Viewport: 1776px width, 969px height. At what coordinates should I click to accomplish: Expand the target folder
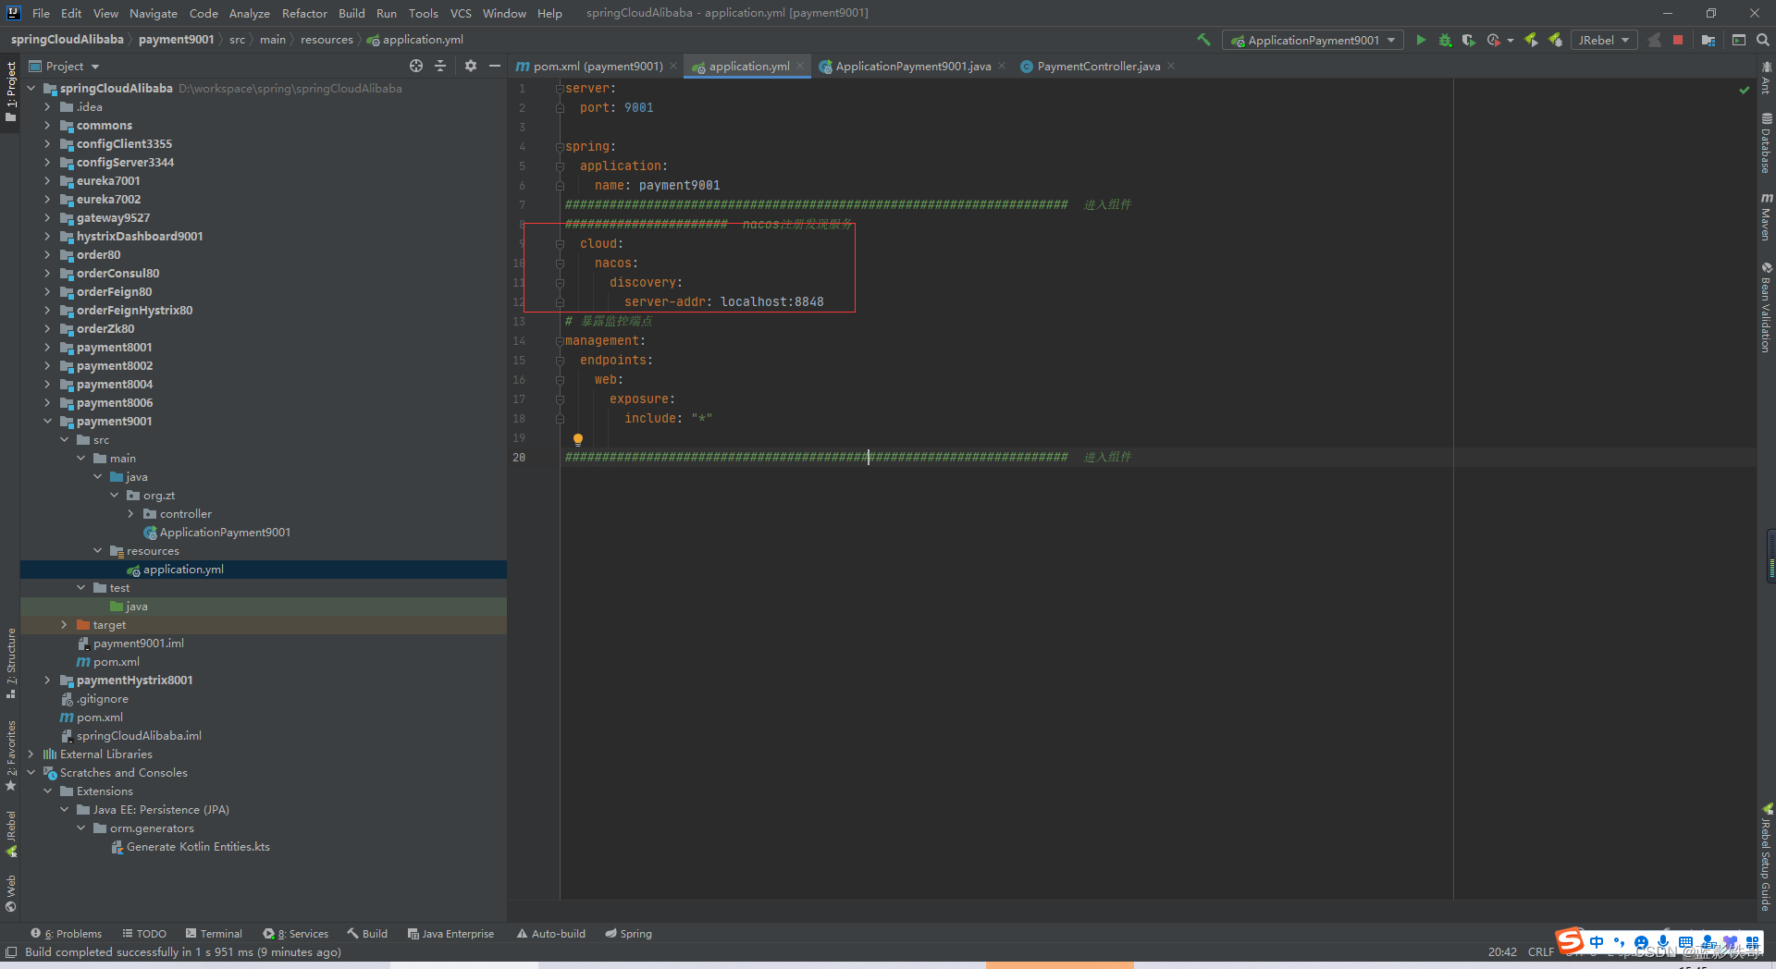(64, 625)
